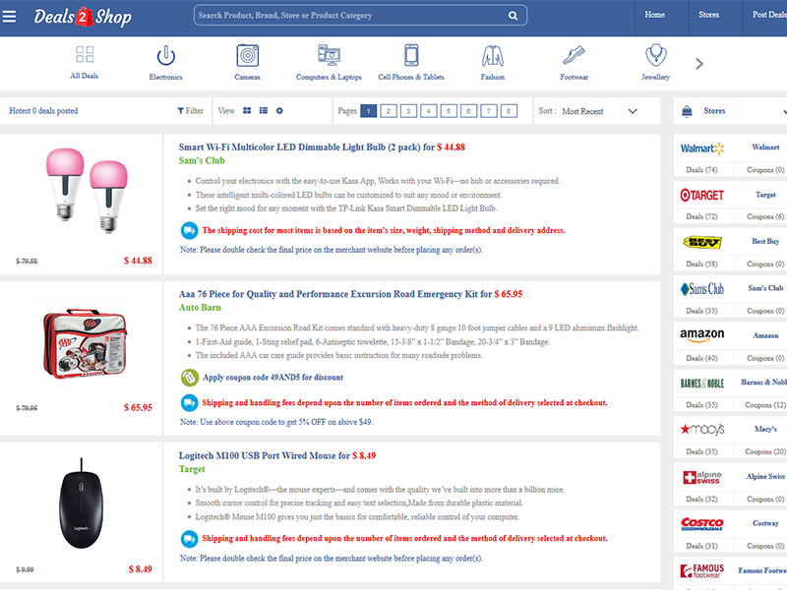Click the Amazon store logo
Image resolution: width=787 pixels, height=590 pixels.
coord(702,335)
